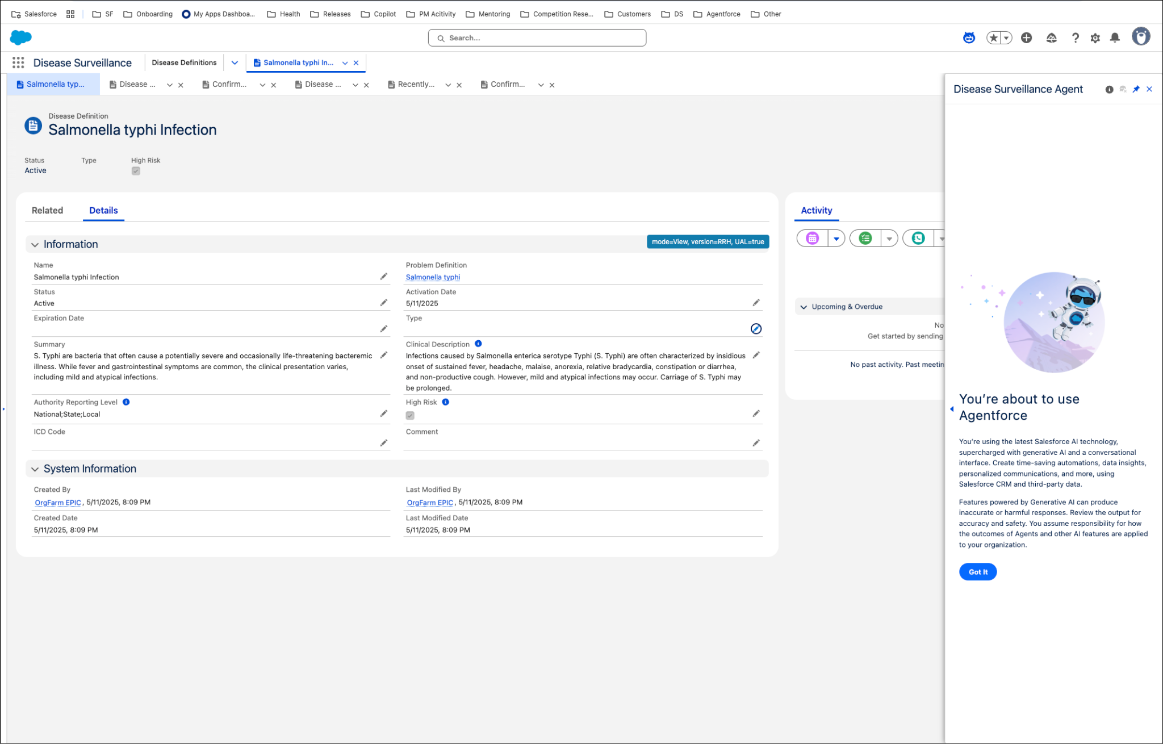Screen dimensions: 1163x744
Task: Open the Favorites list dropdown arrow
Action: coord(1006,38)
